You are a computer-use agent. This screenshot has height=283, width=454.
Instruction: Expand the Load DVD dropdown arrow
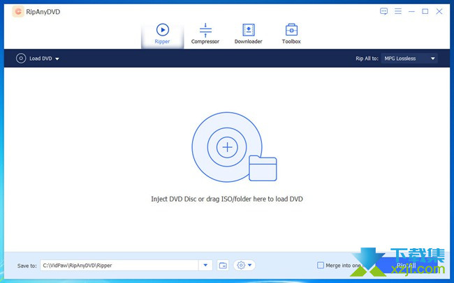tap(57, 59)
